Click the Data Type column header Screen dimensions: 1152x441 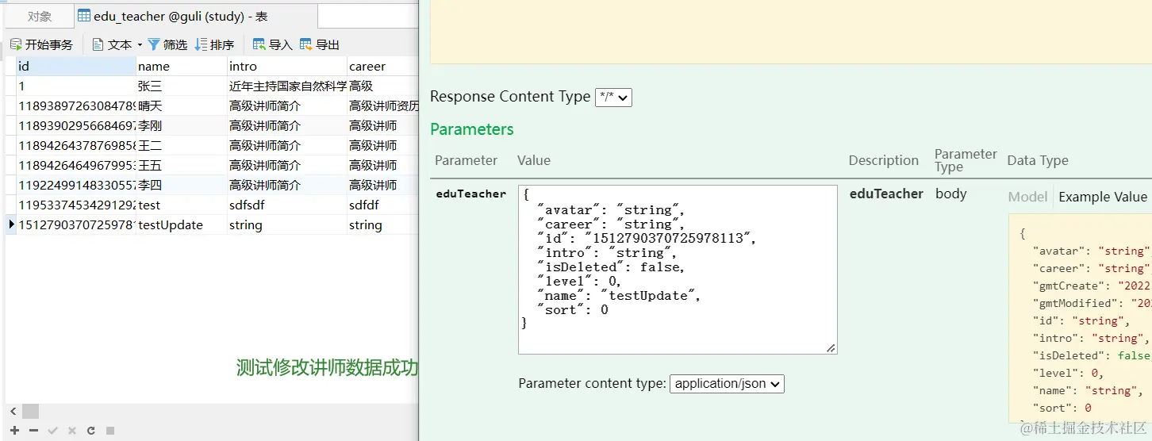click(1038, 160)
